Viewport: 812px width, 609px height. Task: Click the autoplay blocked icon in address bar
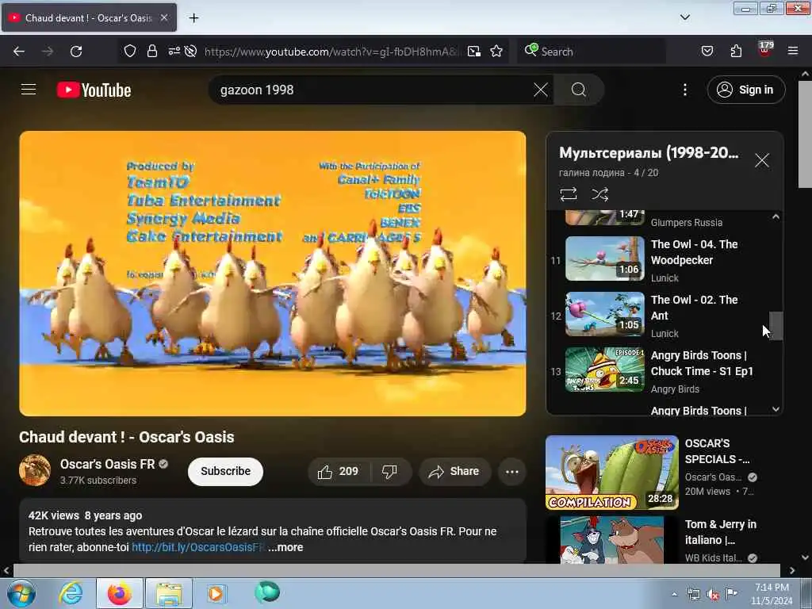coord(190,51)
